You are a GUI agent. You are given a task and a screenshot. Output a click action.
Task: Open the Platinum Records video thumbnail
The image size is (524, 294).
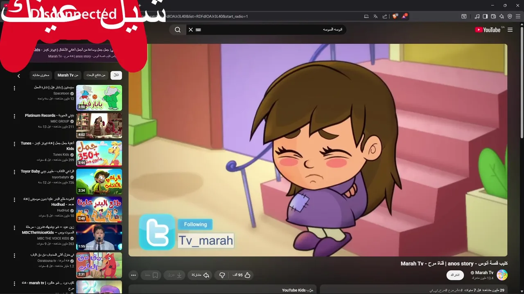coord(99,125)
